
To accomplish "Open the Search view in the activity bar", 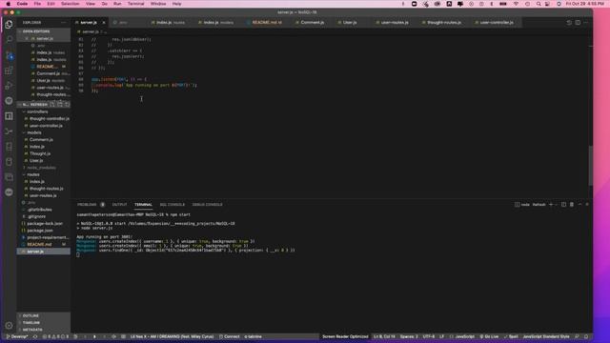I will click(9, 40).
